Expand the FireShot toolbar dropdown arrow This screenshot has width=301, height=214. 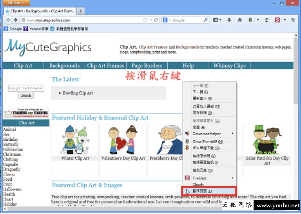point(285,20)
